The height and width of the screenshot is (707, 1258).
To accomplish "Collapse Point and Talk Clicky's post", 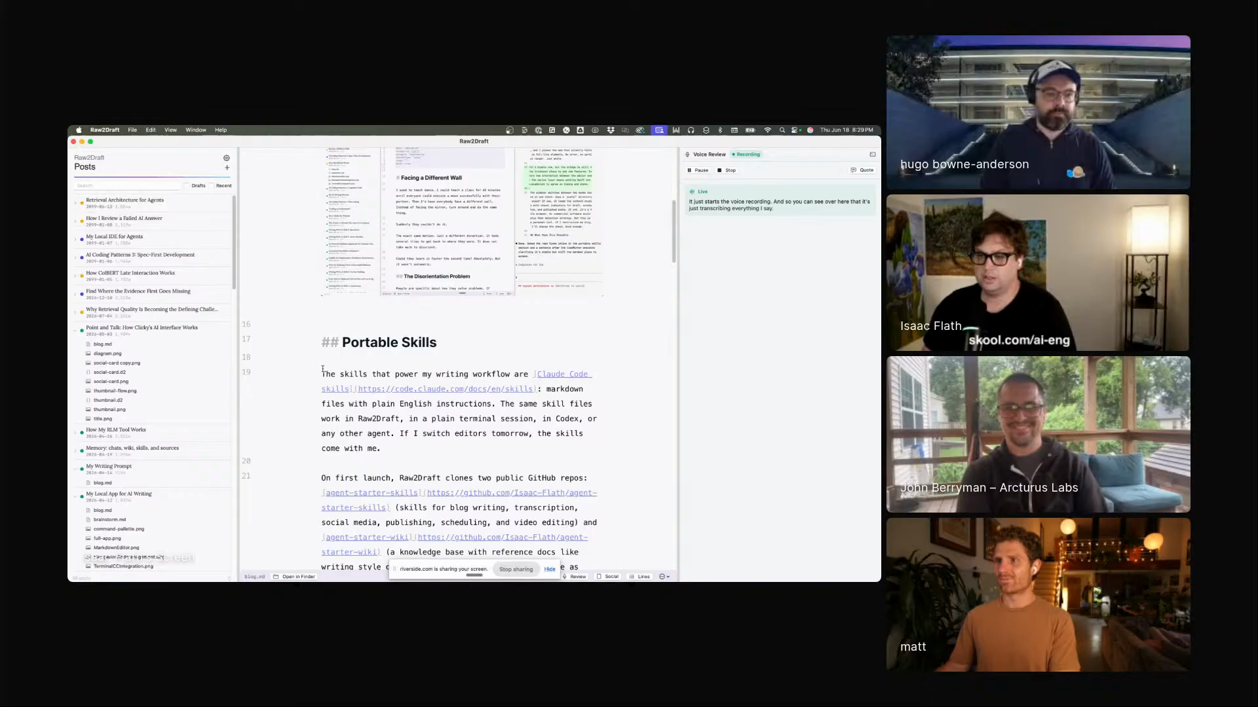I will (x=75, y=331).
